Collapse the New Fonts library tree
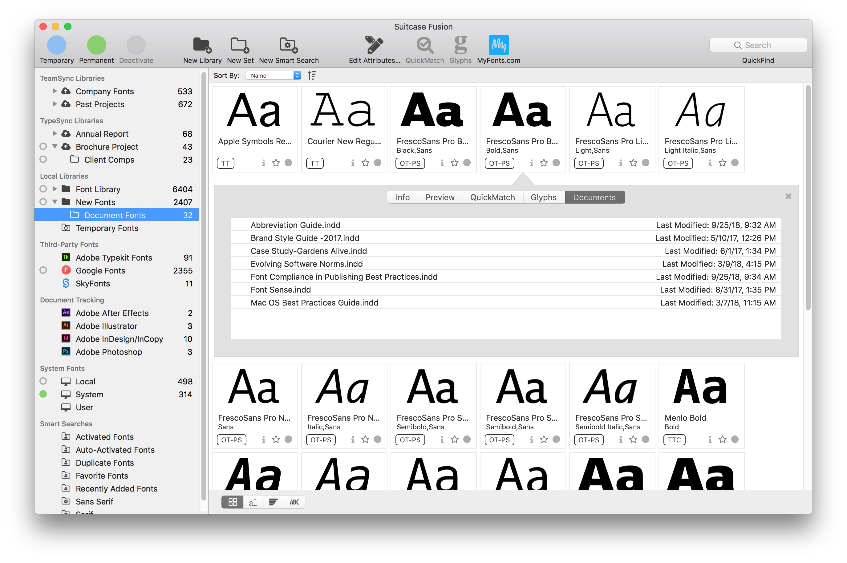The image size is (847, 563). [x=55, y=202]
